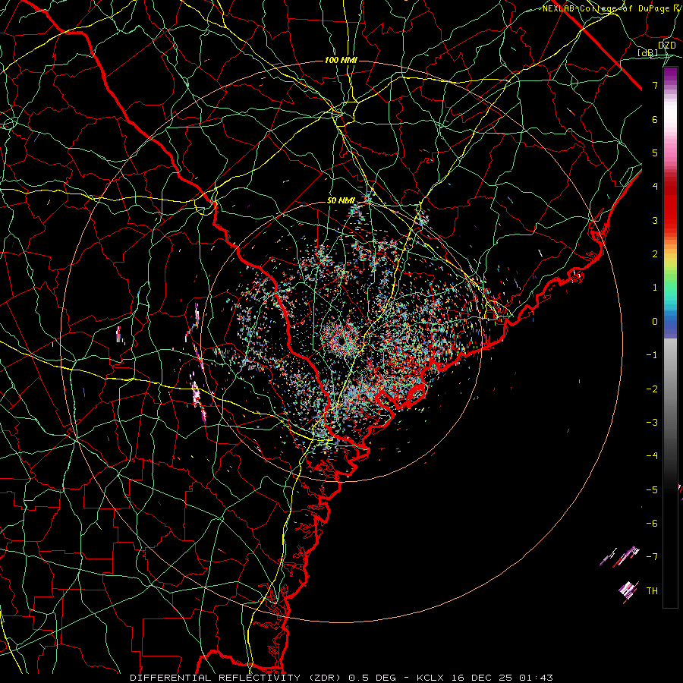Click the scale value "0"
Viewport: 683px width, 683px height.
click(x=655, y=322)
